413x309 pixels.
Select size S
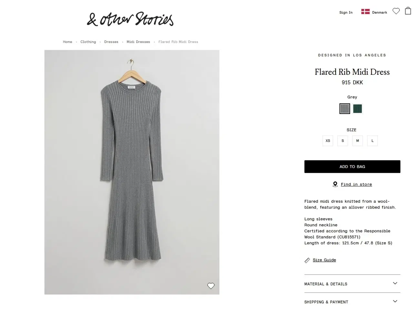[x=343, y=141]
